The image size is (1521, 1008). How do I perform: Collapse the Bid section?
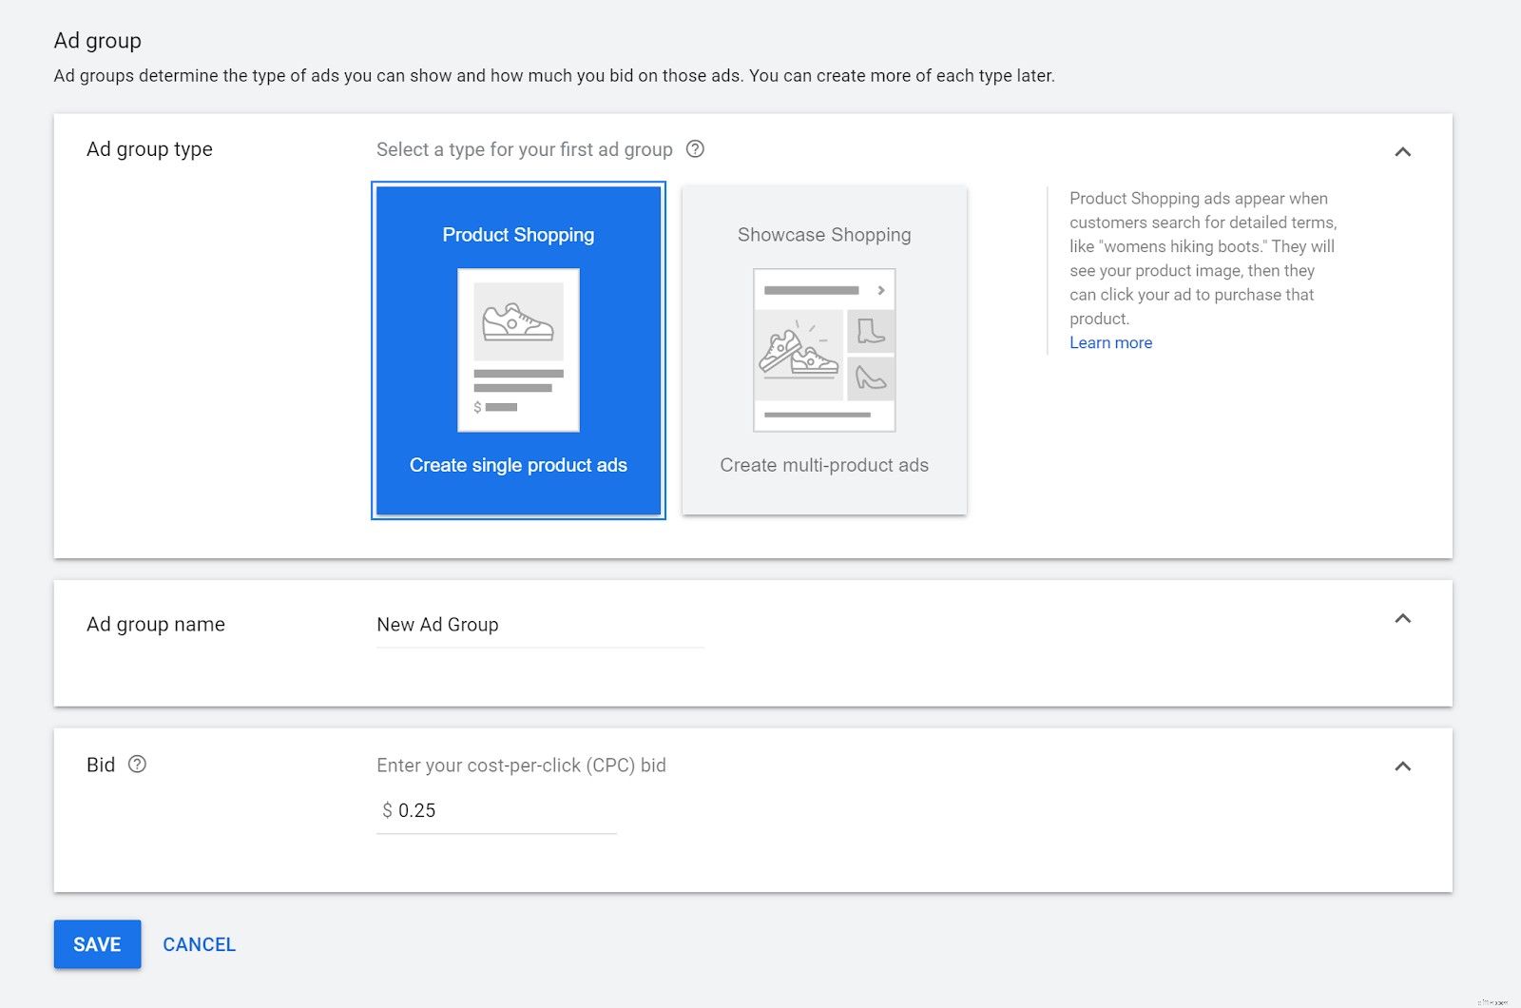point(1403,764)
